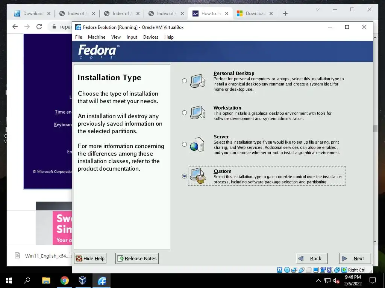
Task: Click Hide Help button
Action: coord(90,258)
